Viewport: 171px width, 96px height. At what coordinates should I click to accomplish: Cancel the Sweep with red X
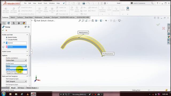[x=6, y=30]
